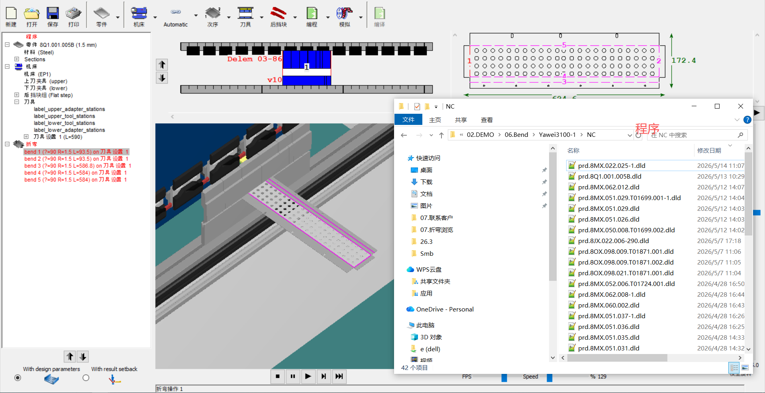Image resolution: width=765 pixels, height=393 pixels.
Task: Expand the 刀具设置 1 (L=590) node
Action: click(x=26, y=137)
